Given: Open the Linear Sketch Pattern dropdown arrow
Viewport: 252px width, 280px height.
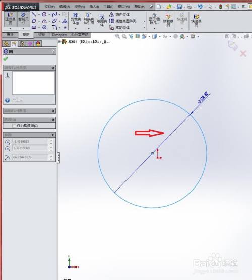Looking at the screenshot, I should pyautogui.click(x=144, y=21).
